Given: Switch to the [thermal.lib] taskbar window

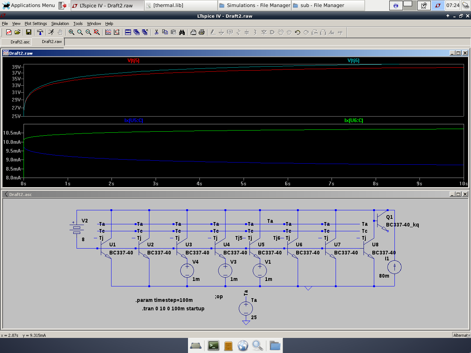Looking at the screenshot, I should pos(181,6).
